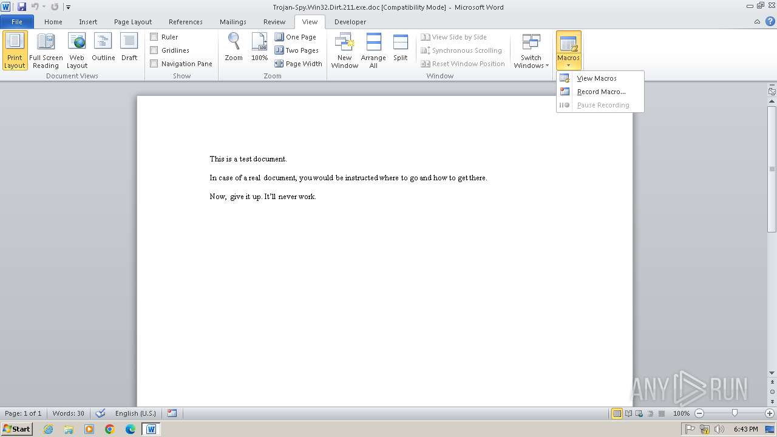
Task: Open the File tab
Action: click(17, 22)
